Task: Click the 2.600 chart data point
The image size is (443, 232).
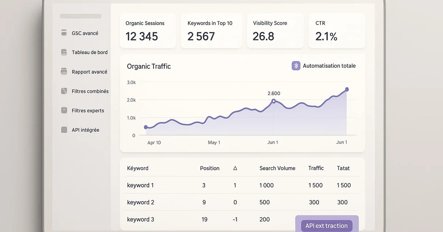Action: click(x=274, y=101)
